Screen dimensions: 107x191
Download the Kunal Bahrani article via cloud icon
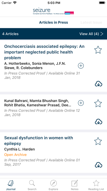(x=99, y=122)
